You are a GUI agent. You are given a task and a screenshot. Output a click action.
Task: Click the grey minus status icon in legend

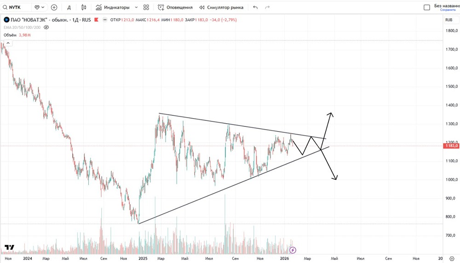[105, 20]
